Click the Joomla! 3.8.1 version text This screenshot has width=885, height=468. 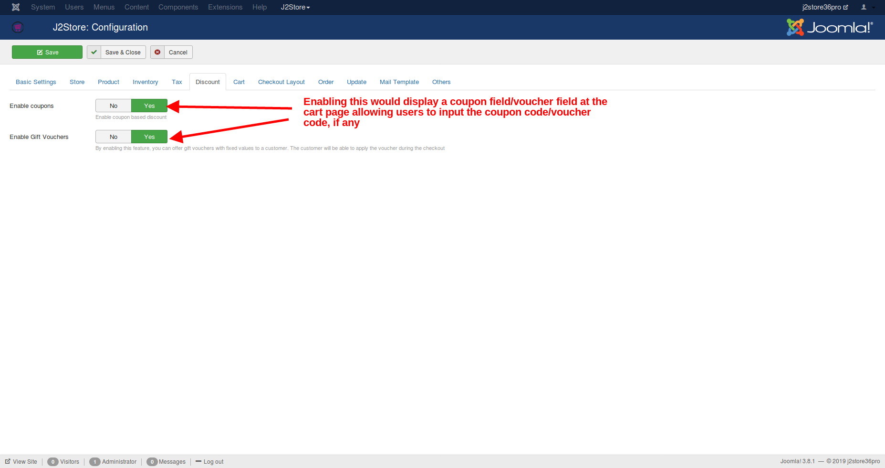pos(797,461)
